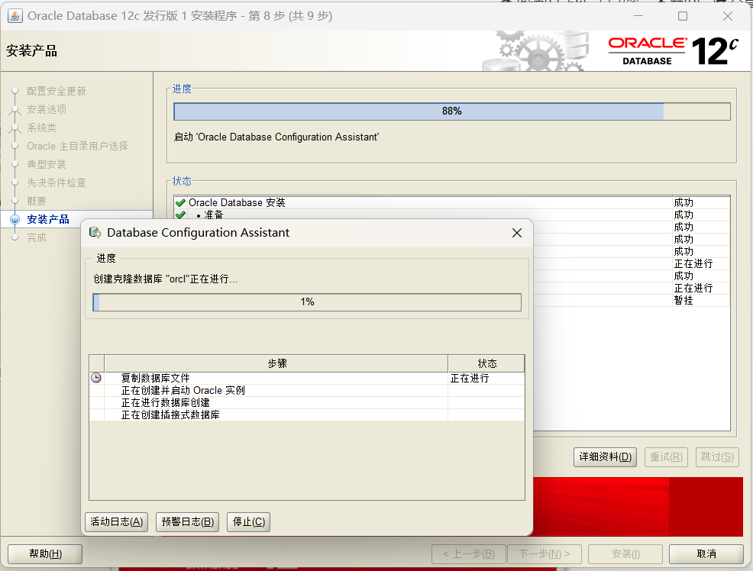Click the 取消 cancel button

point(706,553)
